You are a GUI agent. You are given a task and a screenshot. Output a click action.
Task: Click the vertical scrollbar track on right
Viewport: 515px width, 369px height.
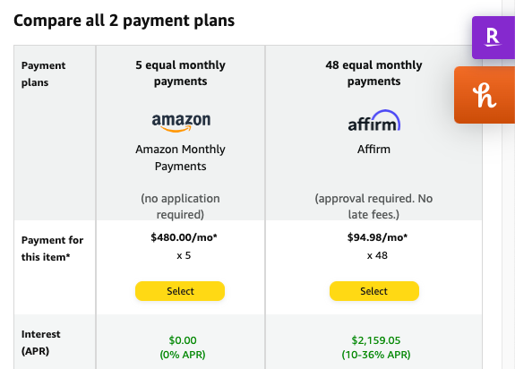point(509,184)
